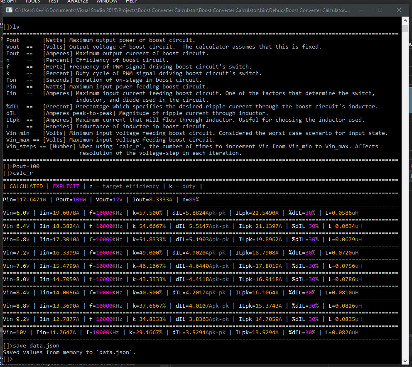Open the TOOLS menu
Screen dimensions: 412x367
pos(33,2)
